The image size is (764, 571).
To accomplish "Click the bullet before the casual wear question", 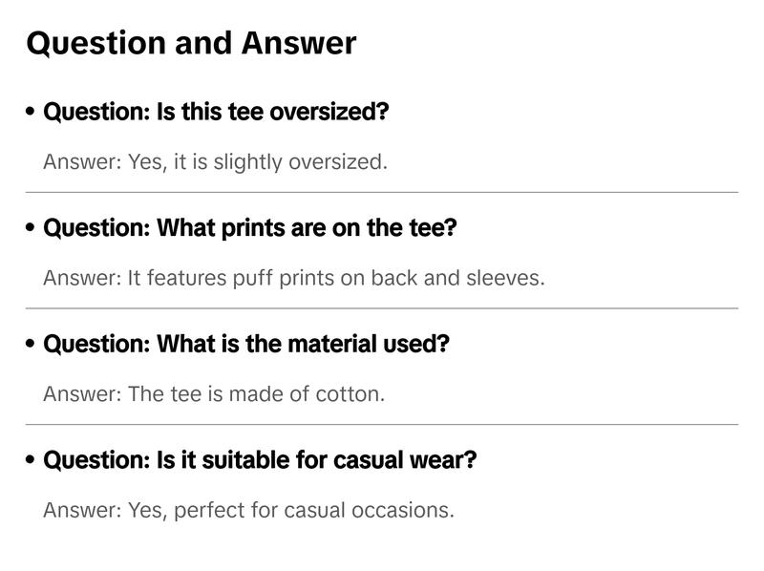I will click(32, 460).
